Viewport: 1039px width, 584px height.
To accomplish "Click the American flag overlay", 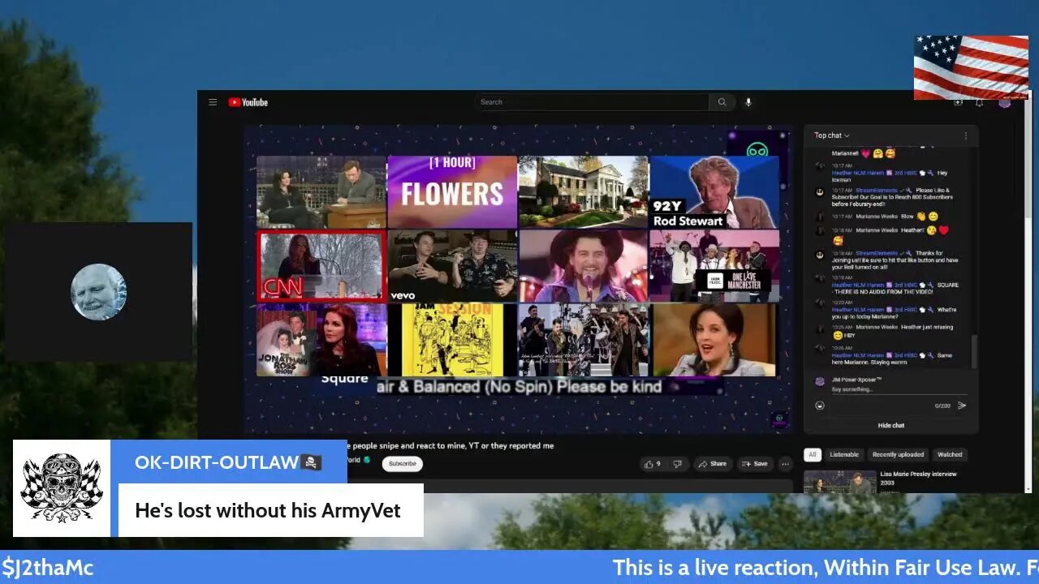I will (x=971, y=67).
